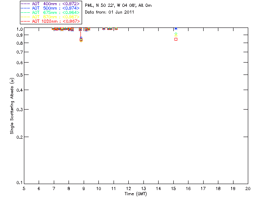This screenshot has width=255, height=204.
Task: Click the x-axis tick label 15
Action: point(173,188)
